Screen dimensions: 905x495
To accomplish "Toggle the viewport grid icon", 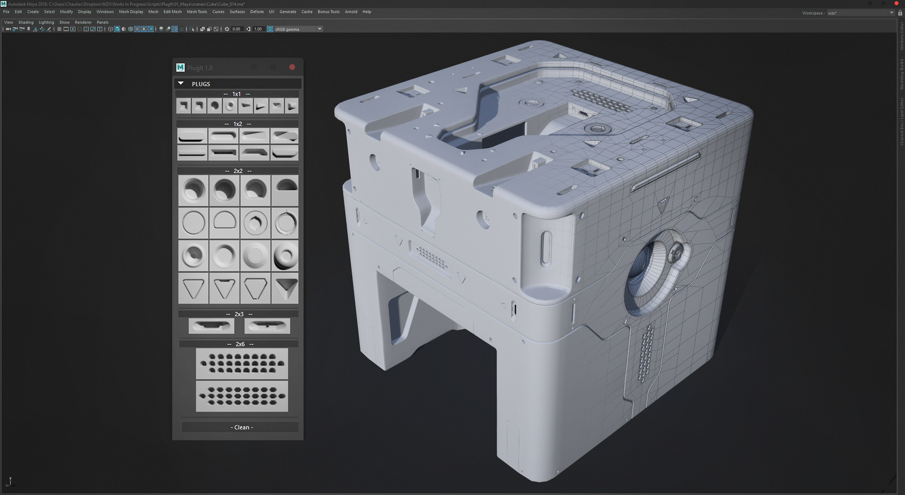I will tap(59, 29).
